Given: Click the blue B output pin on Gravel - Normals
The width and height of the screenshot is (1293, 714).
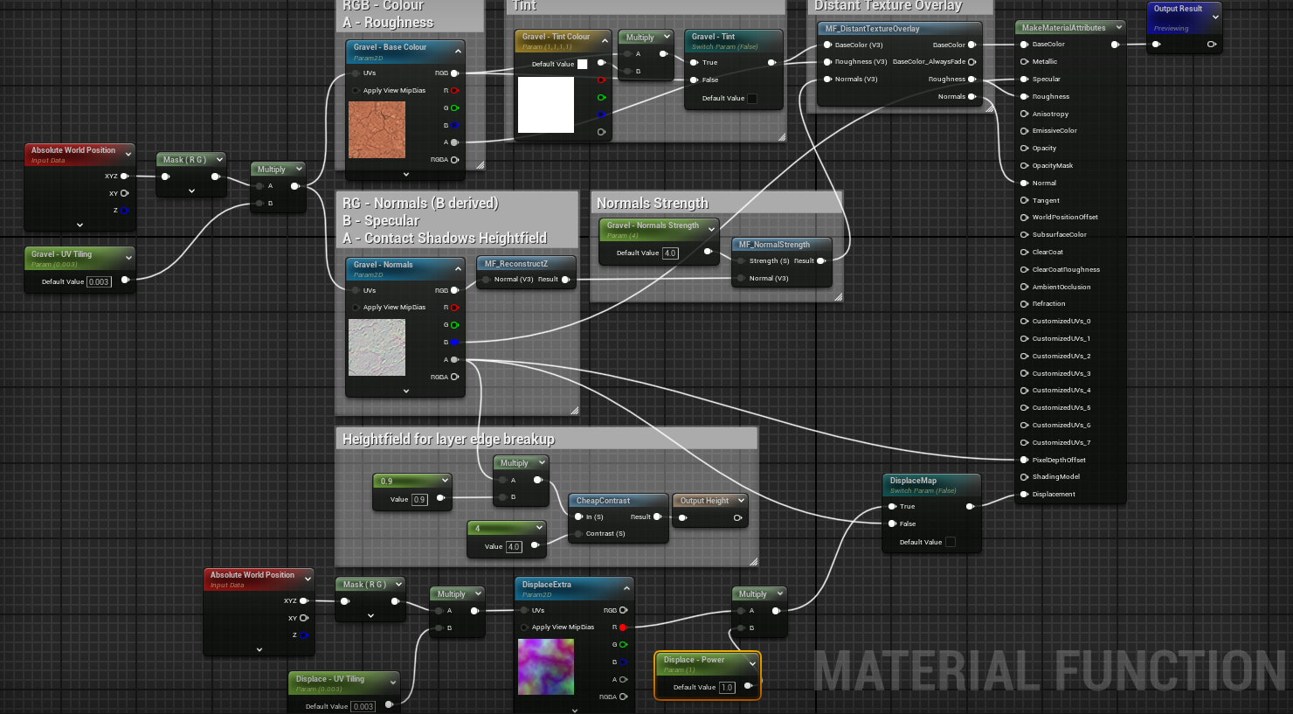Looking at the screenshot, I should pyautogui.click(x=454, y=343).
